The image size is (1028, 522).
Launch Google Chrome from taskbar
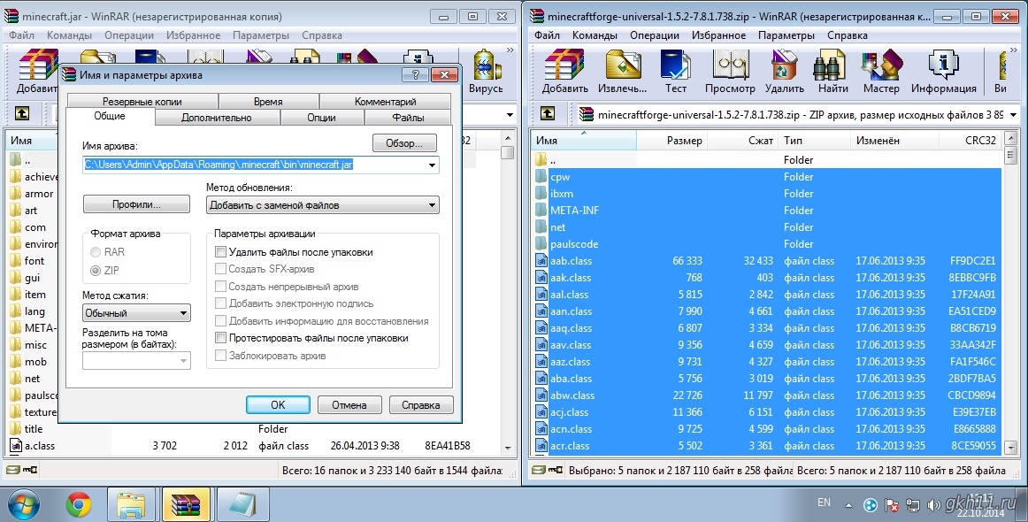pyautogui.click(x=79, y=505)
